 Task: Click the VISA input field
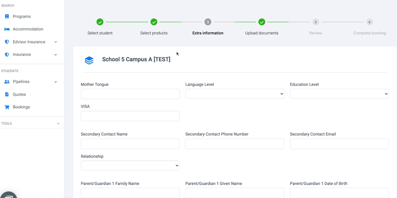pyautogui.click(x=130, y=116)
